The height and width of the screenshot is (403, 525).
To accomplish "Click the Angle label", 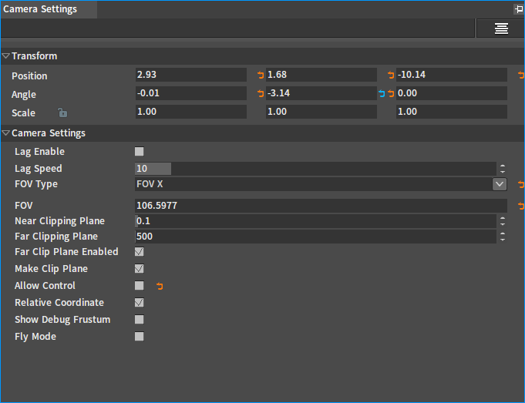I will 24,94.
